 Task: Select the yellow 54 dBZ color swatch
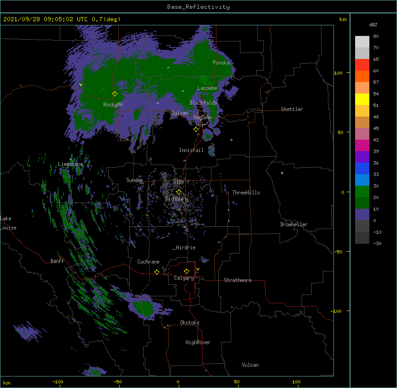pyautogui.click(x=362, y=99)
